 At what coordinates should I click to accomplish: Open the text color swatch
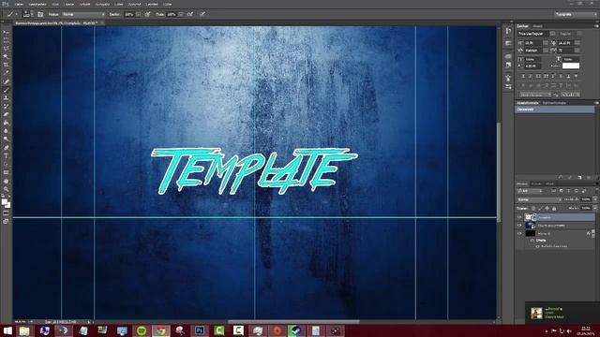(x=571, y=66)
